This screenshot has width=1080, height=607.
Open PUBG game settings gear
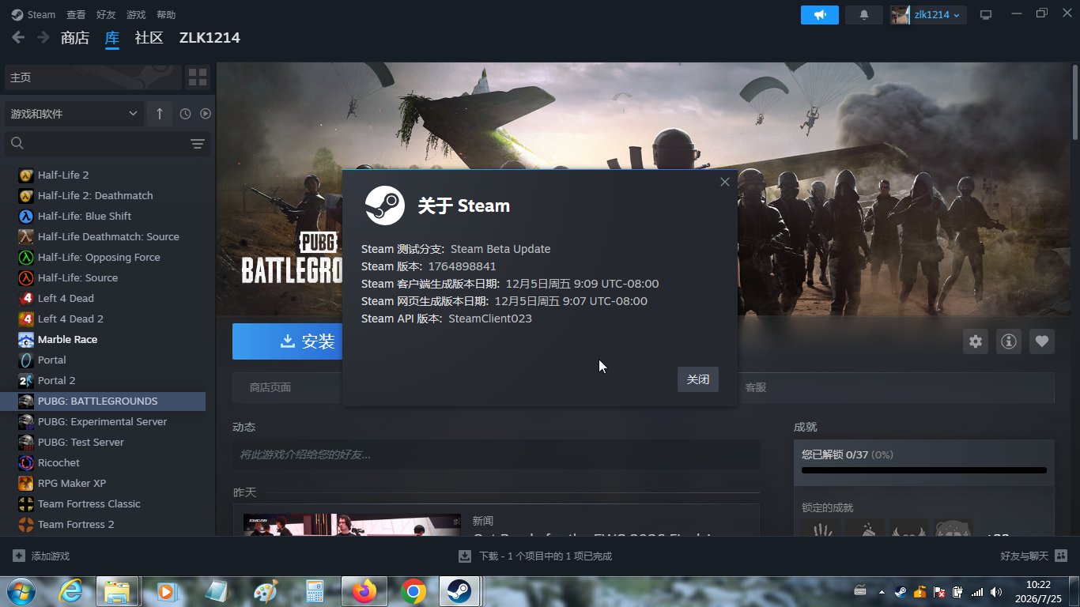pos(976,341)
